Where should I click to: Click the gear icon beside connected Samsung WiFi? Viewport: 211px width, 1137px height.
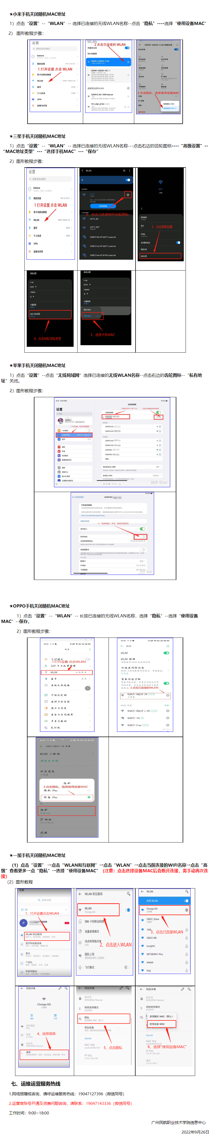pos(128,195)
